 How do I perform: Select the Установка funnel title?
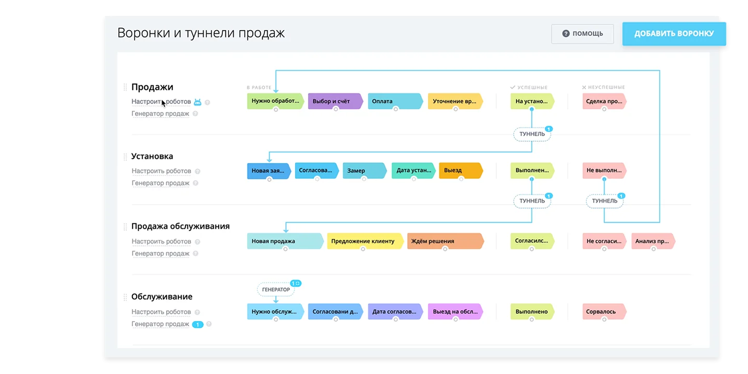tap(152, 156)
